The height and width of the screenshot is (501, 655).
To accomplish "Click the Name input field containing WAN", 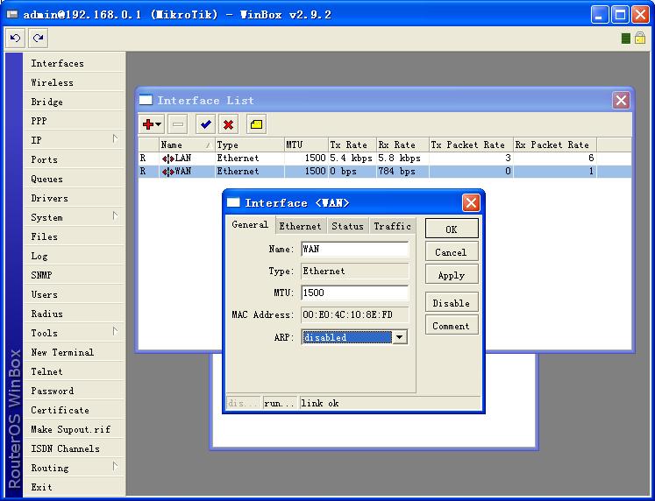I will (x=354, y=249).
